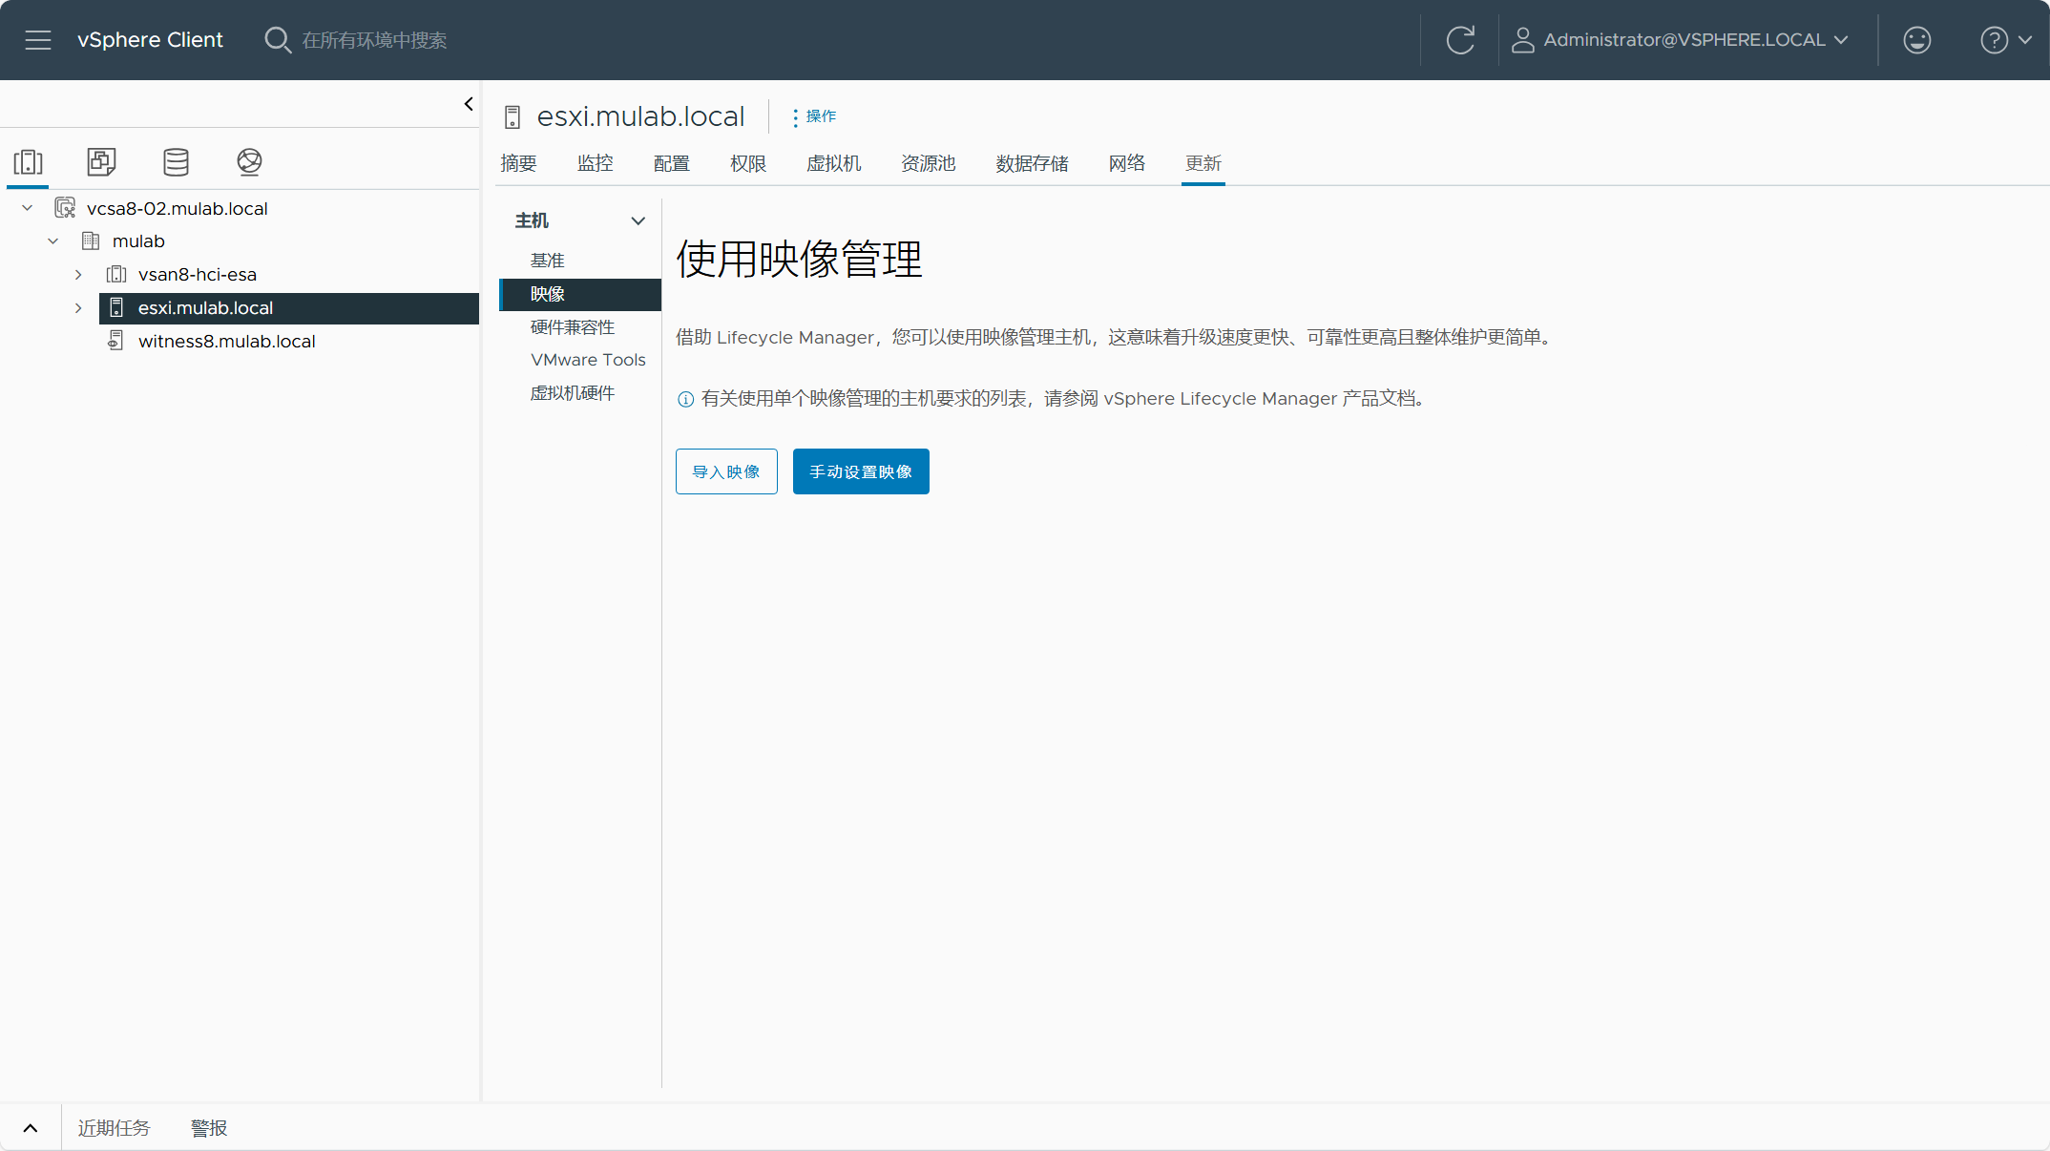The width and height of the screenshot is (2050, 1151).
Task: Select the vsan8-hci-esa cluster
Action: [197, 275]
